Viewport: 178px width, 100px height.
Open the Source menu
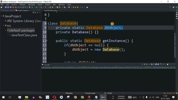(14, 4)
